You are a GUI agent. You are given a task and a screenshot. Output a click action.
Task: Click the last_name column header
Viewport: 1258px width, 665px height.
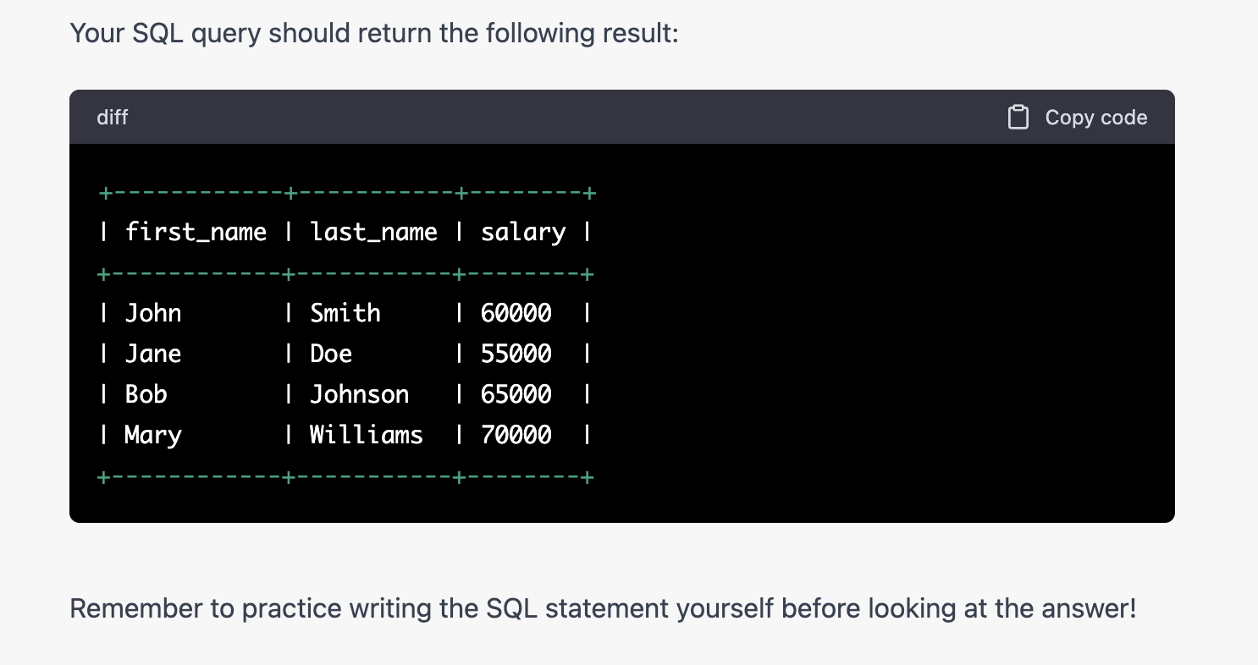click(373, 232)
